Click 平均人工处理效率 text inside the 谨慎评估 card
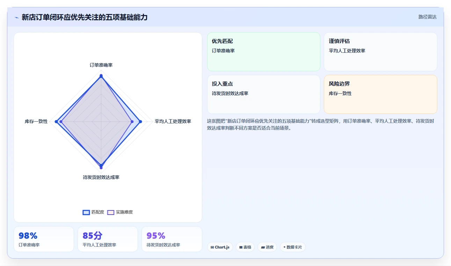Viewport: 451px width, 266px height. [347, 51]
